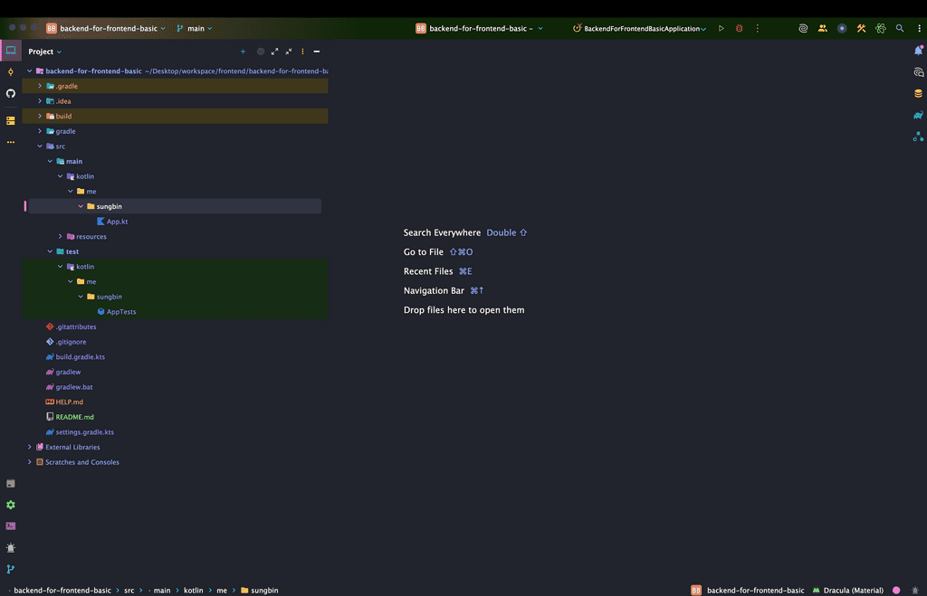
Task: Open the Database tool window icon
Action: 918,93
